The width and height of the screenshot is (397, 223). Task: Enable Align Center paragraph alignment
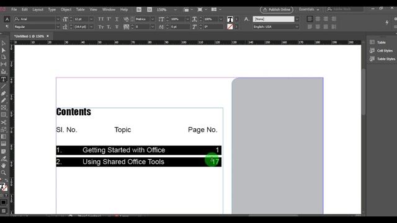pos(318,19)
